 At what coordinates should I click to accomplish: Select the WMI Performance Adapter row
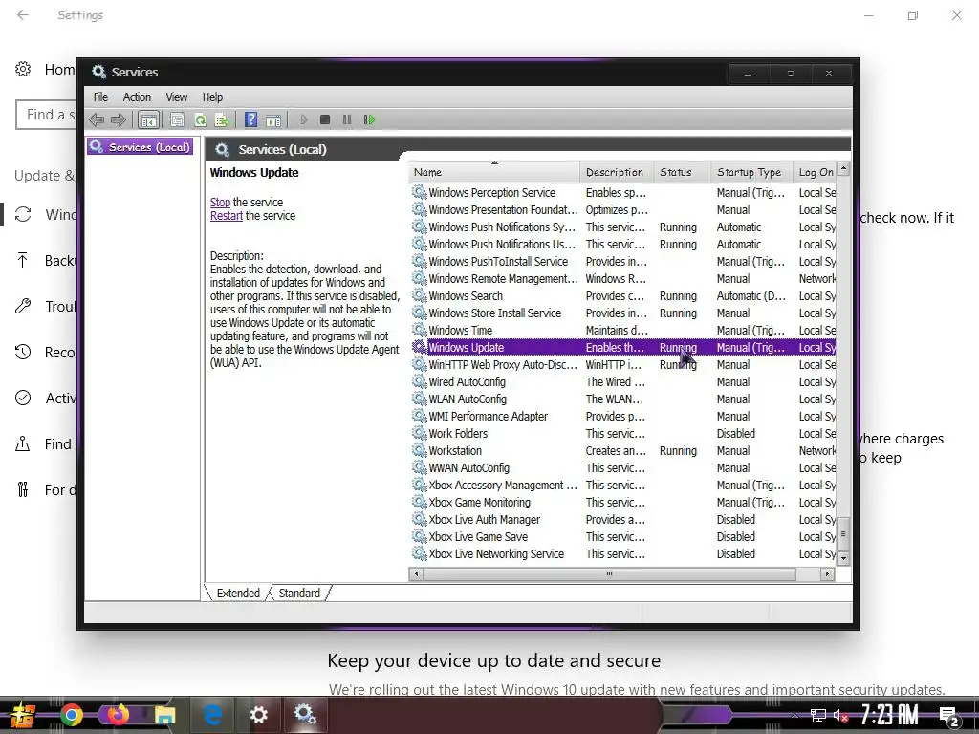click(x=623, y=417)
